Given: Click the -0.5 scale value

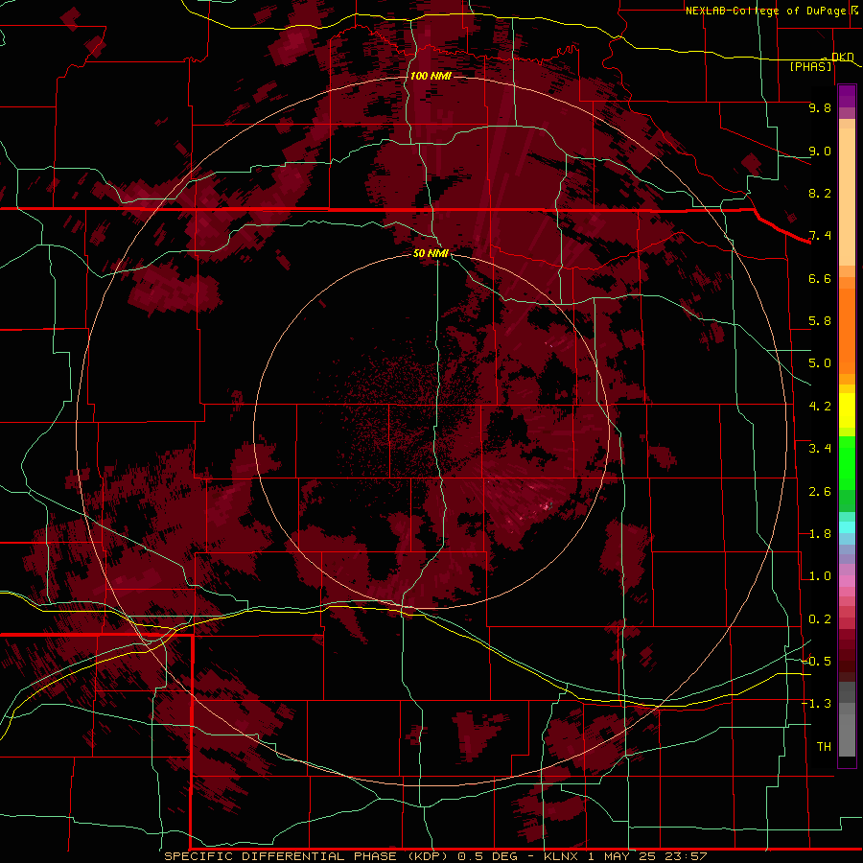Looking at the screenshot, I should (816, 662).
